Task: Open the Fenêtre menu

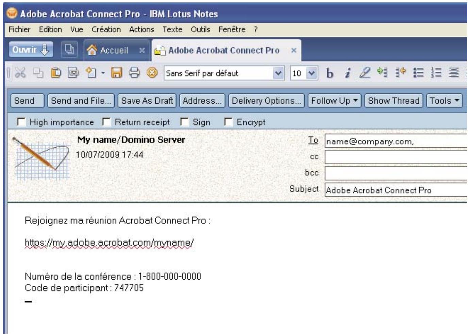Action: point(232,30)
